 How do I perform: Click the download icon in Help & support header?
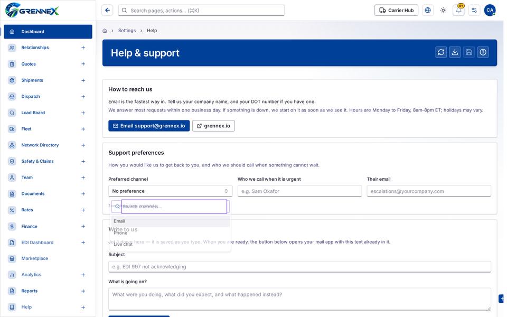(x=455, y=52)
